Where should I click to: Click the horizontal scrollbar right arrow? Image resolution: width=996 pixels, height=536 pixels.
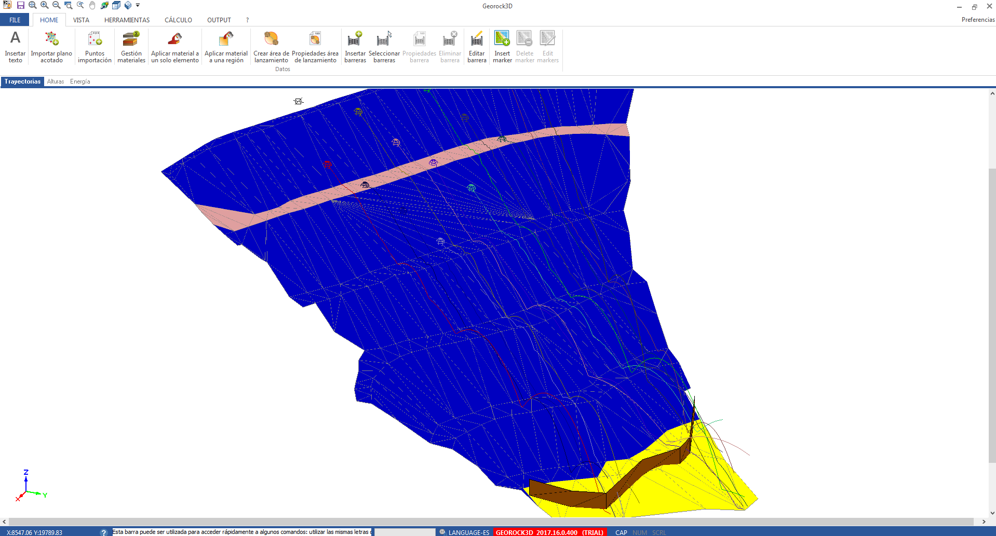click(x=984, y=521)
